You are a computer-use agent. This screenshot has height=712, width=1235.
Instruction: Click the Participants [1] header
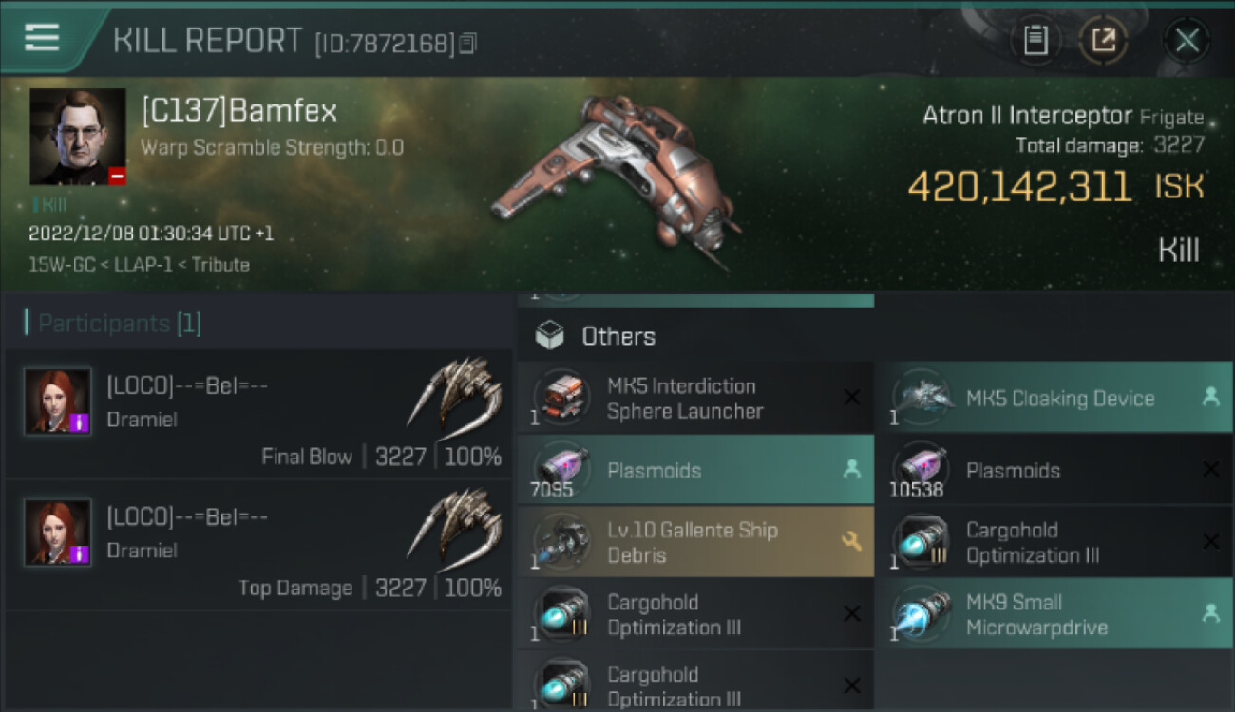(x=120, y=324)
